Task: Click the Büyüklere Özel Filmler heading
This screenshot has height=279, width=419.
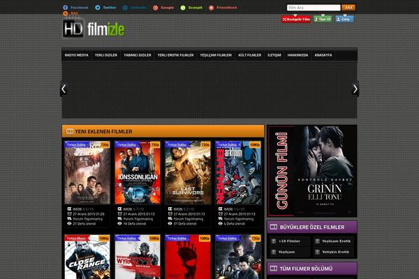Action: pos(312,227)
